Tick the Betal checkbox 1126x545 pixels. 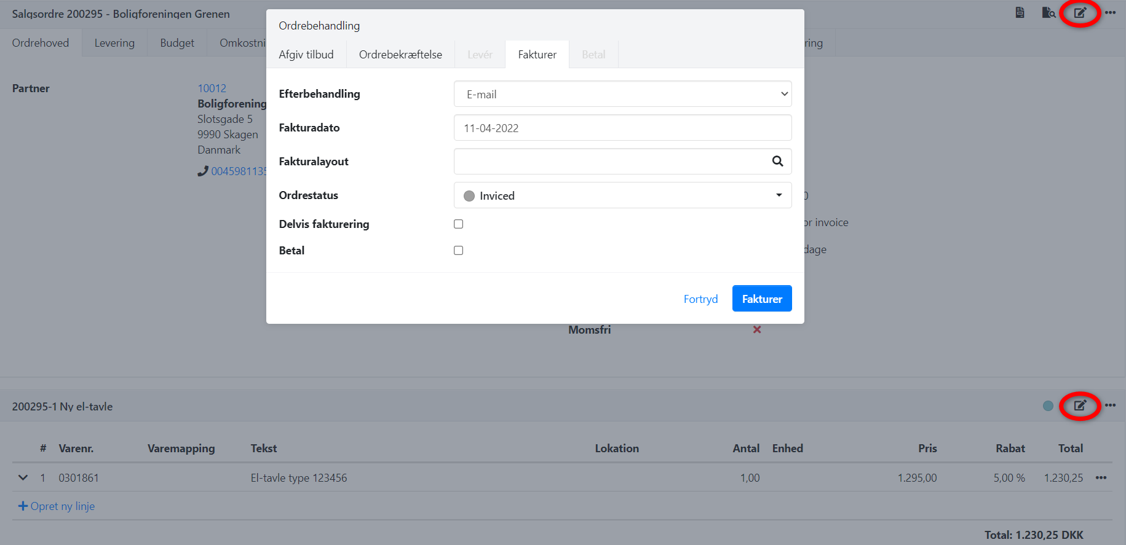click(458, 251)
